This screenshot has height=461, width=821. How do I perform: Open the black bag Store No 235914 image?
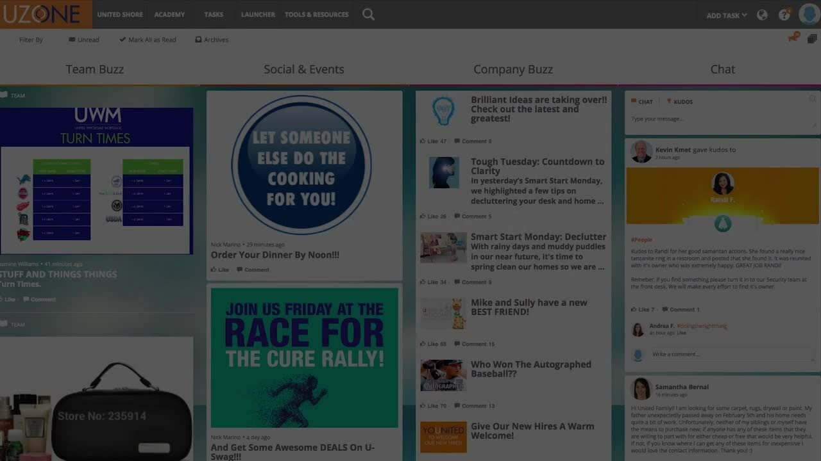click(x=96, y=398)
